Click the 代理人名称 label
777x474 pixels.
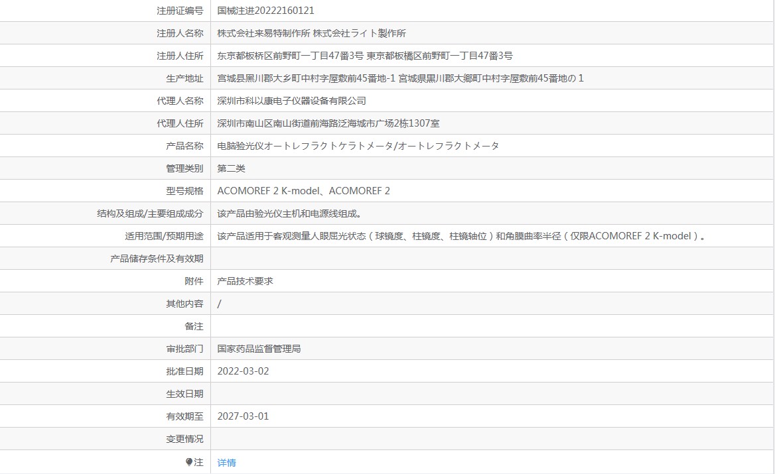[x=180, y=101]
